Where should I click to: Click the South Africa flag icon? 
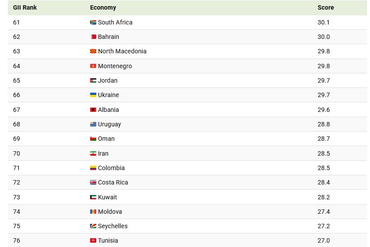[93, 22]
